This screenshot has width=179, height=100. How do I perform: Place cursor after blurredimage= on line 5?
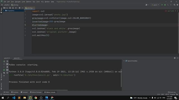pyautogui.click(x=48, y=25)
